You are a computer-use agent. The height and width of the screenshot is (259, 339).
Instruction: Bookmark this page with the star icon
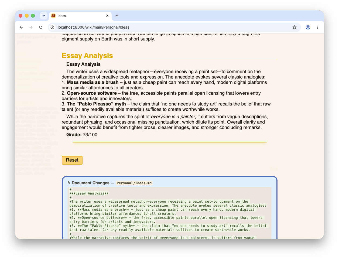[295, 27]
